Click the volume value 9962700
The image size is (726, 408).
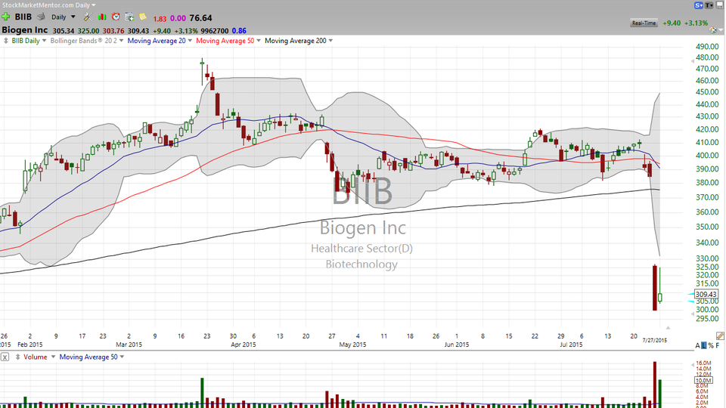click(x=215, y=31)
